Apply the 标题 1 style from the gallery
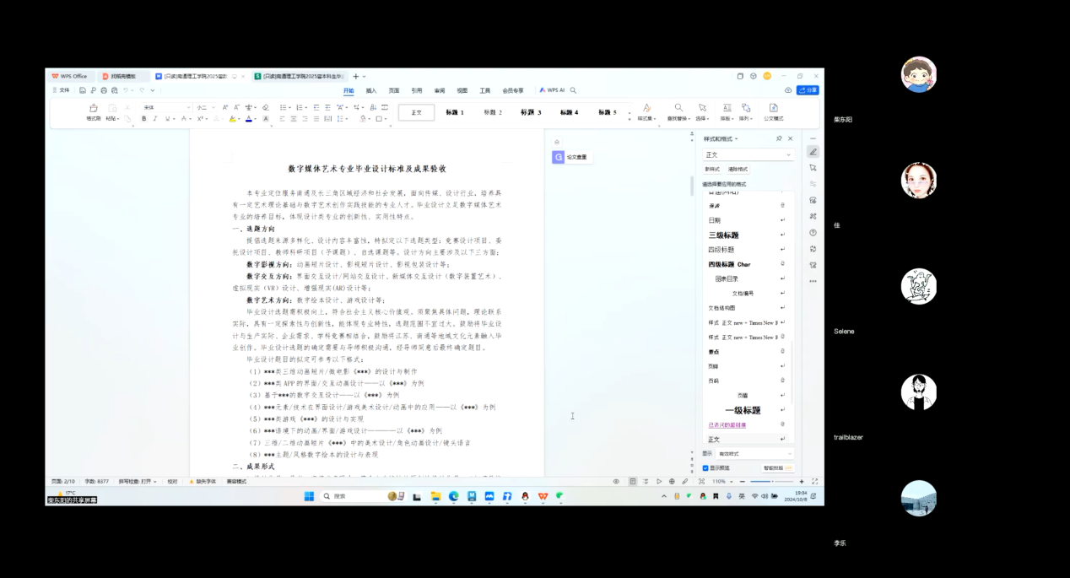This screenshot has height=578, width=1070. click(455, 112)
